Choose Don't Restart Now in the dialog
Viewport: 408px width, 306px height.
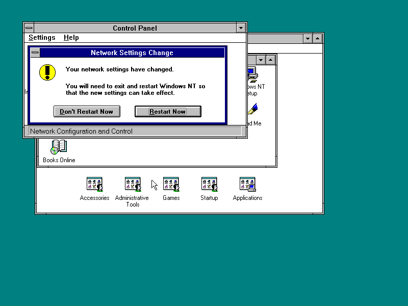[87, 111]
